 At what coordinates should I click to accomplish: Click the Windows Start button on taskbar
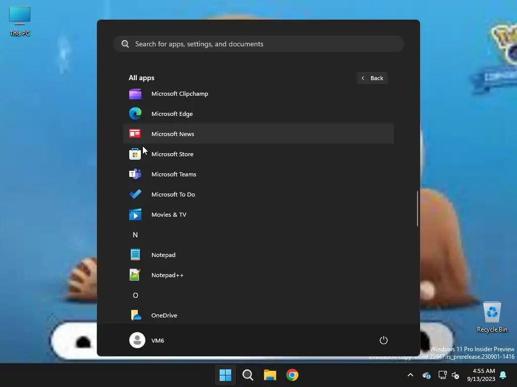point(226,375)
